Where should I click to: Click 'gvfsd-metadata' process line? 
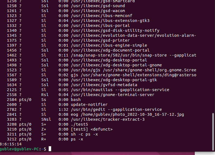(x=104, y=85)
